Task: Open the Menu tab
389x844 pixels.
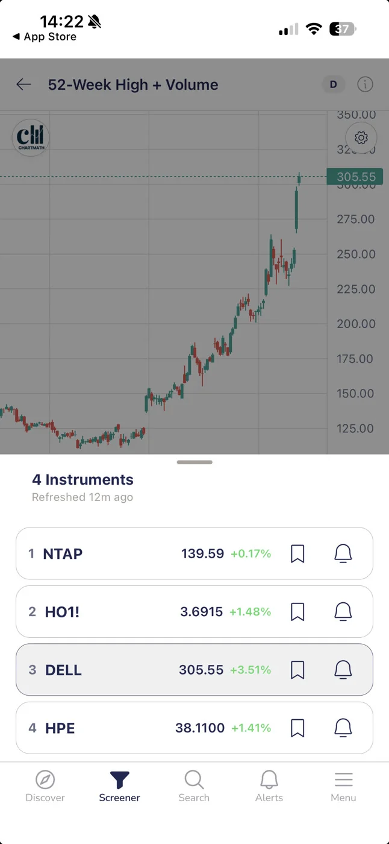Action: [343, 787]
